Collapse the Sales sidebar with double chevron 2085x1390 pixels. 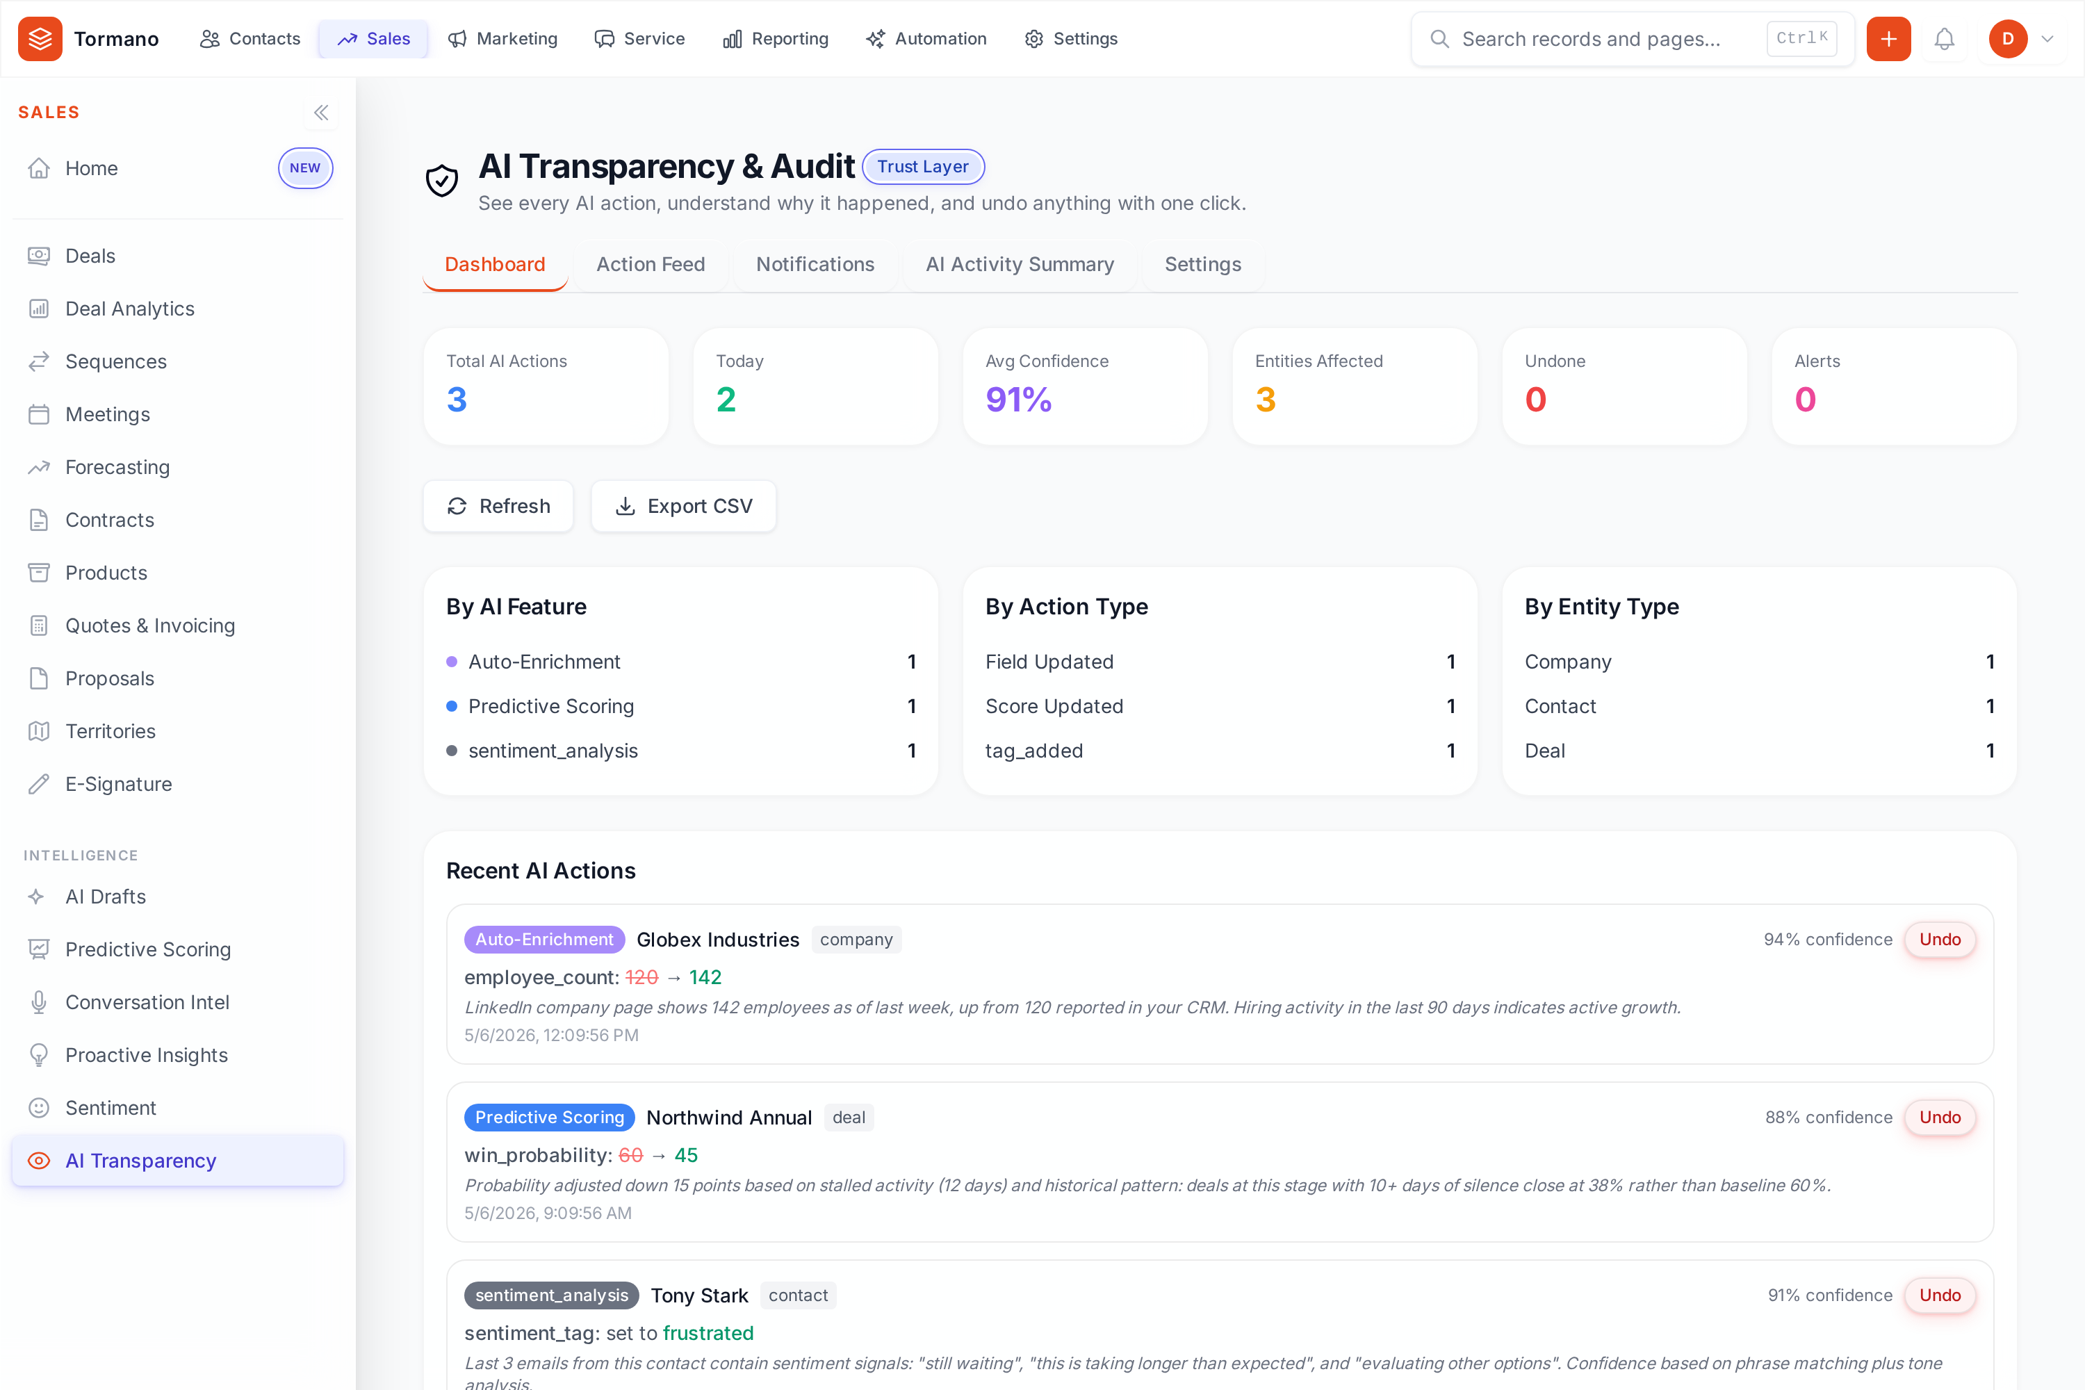coord(321,113)
